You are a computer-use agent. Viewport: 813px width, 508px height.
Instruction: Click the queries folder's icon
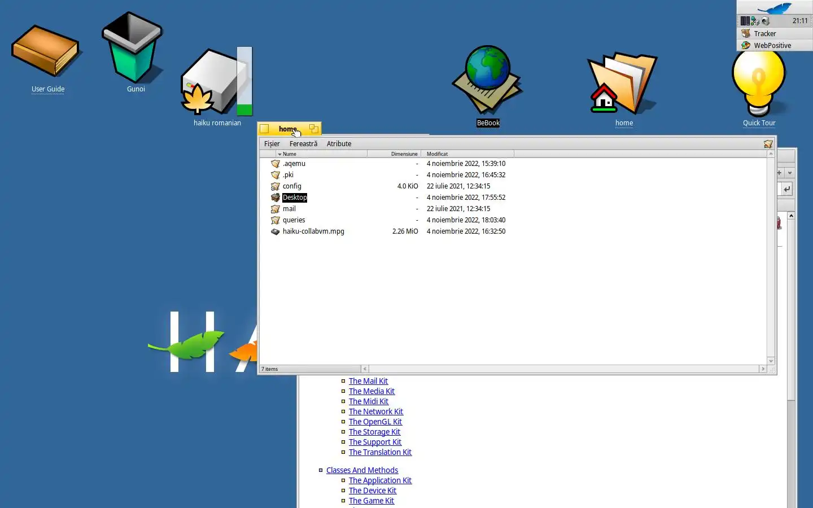276,220
